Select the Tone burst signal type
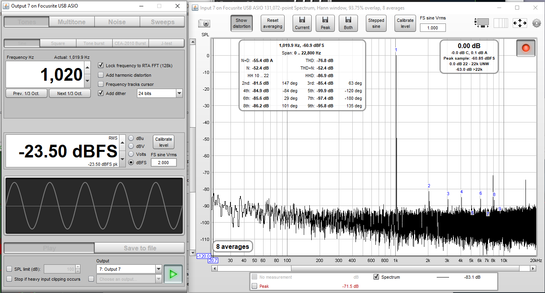 coord(94,43)
